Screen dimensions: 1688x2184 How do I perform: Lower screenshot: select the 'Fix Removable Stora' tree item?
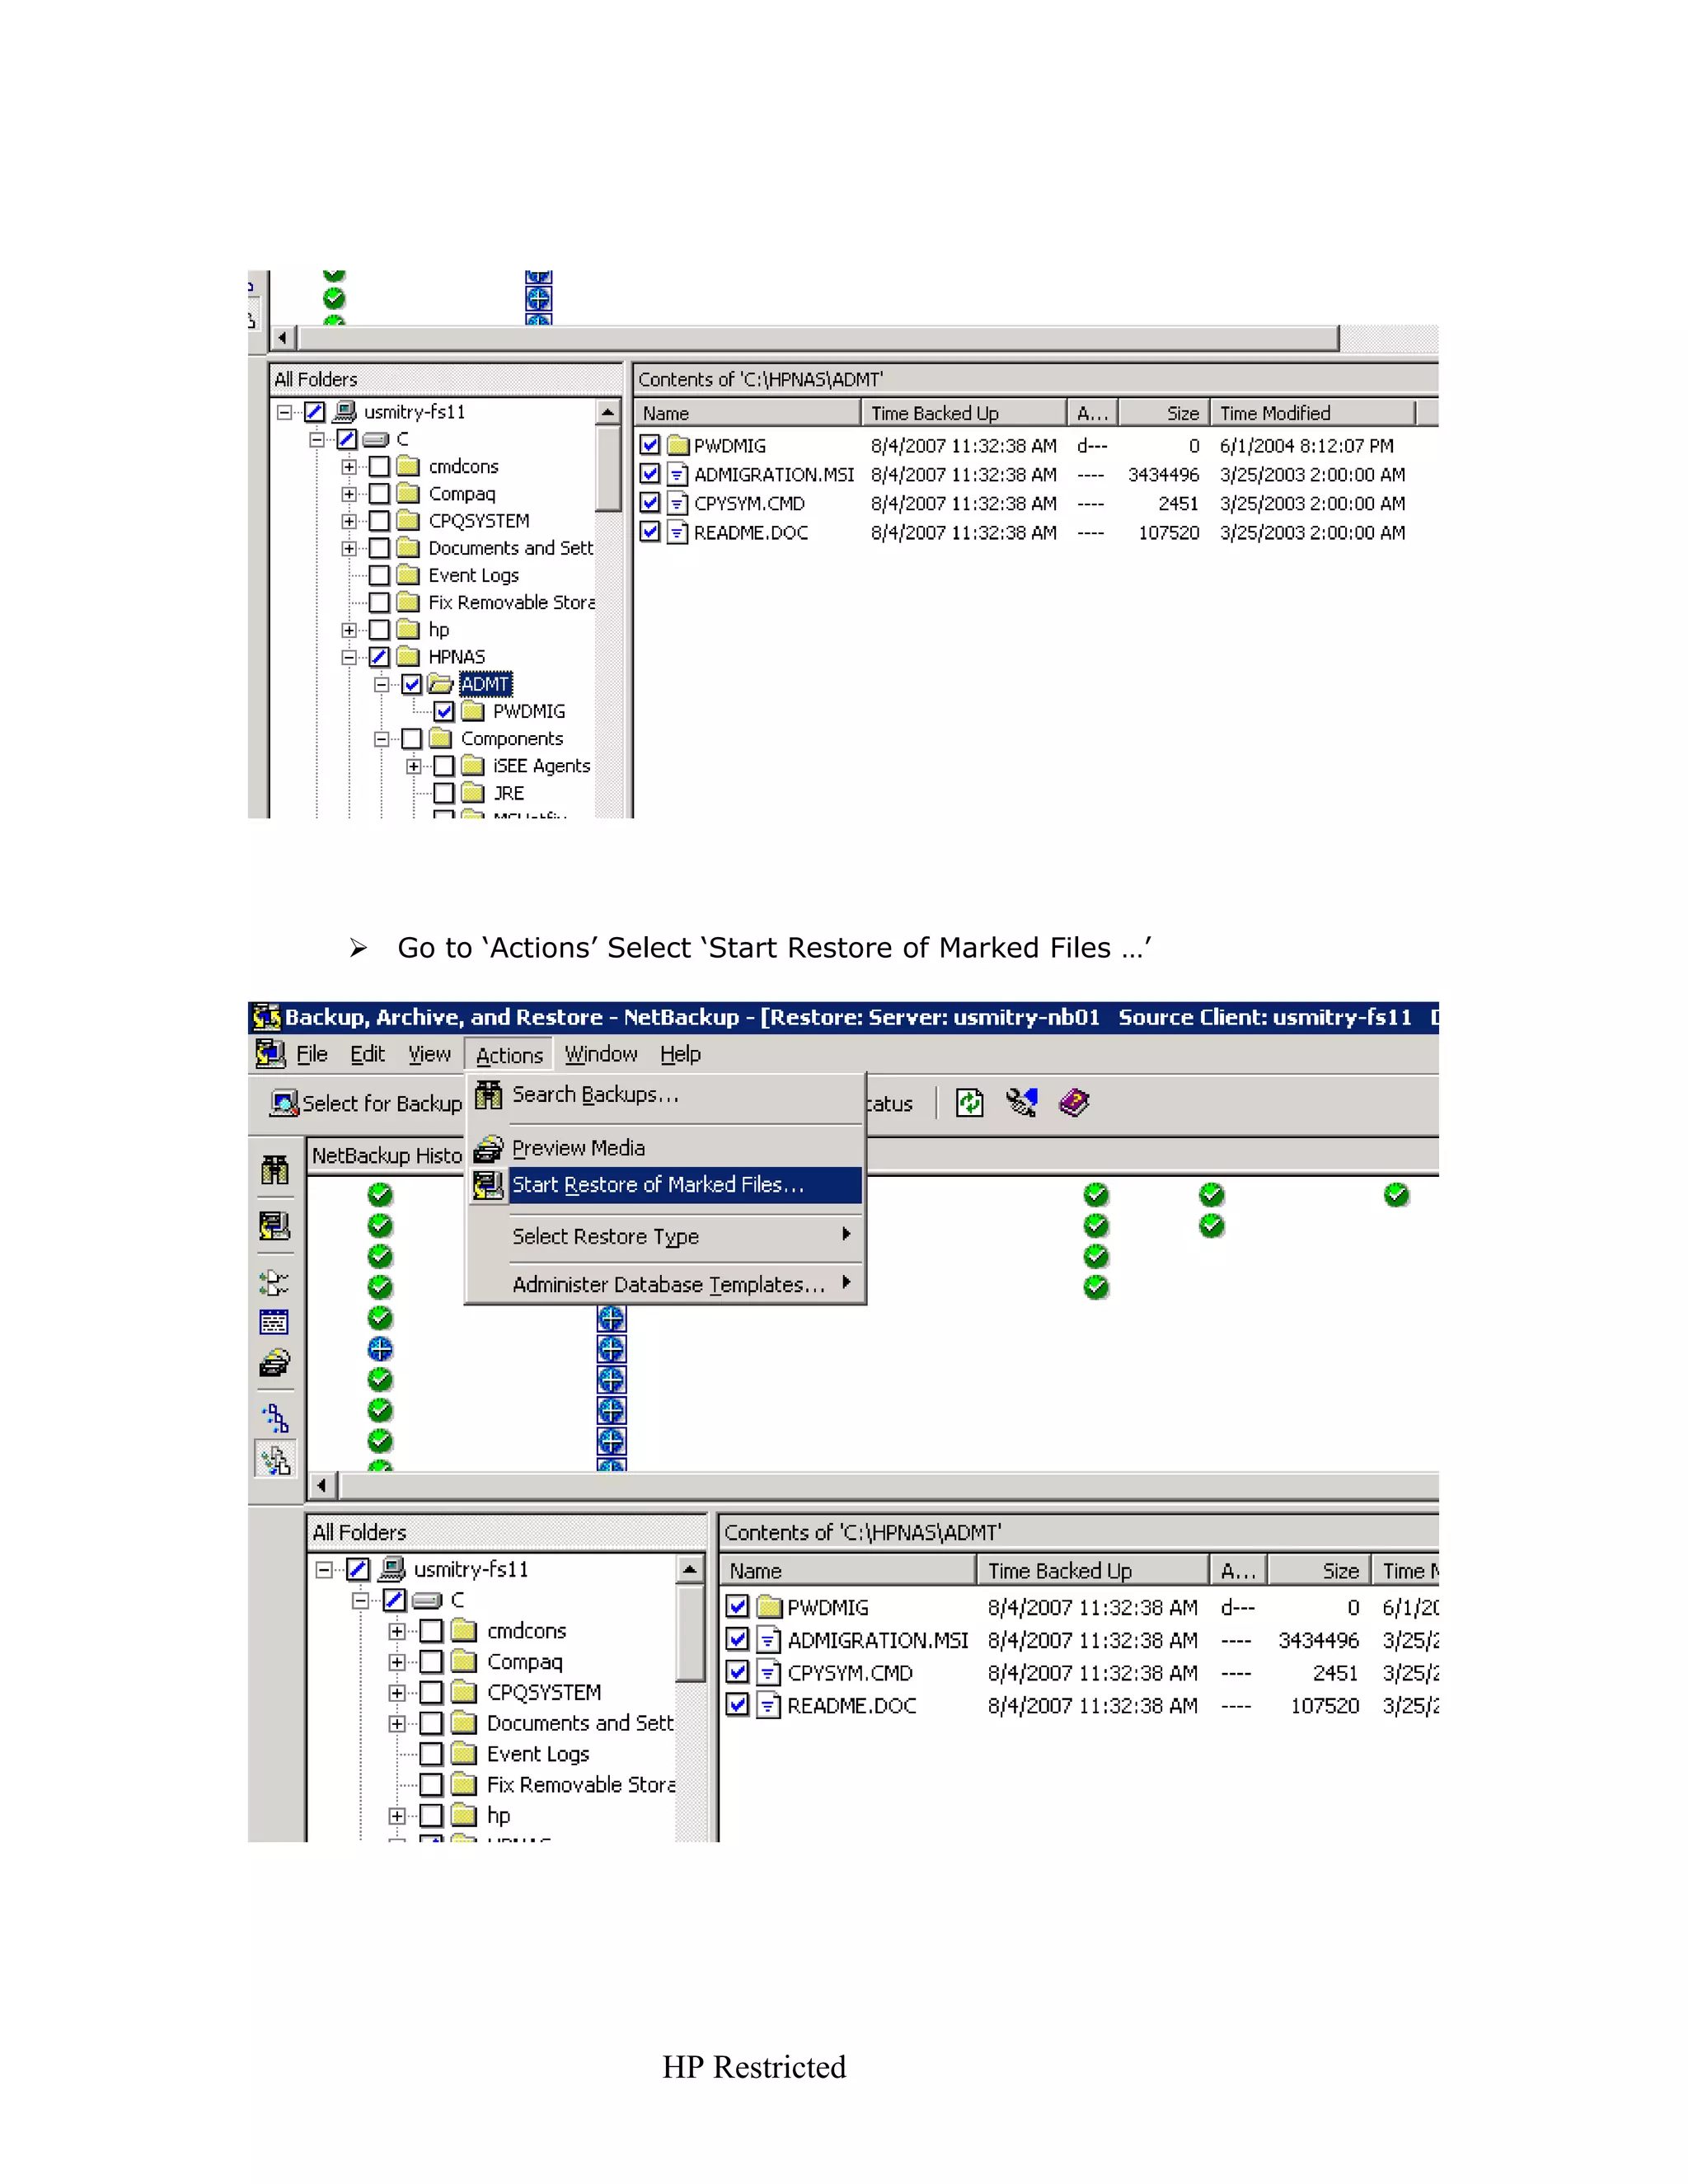[582, 1784]
